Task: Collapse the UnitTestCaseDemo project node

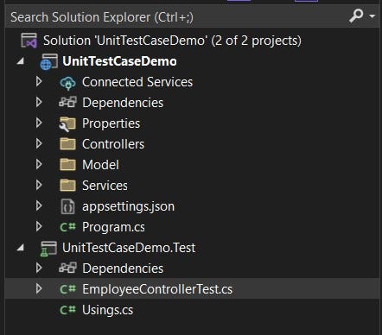Action: point(21,61)
